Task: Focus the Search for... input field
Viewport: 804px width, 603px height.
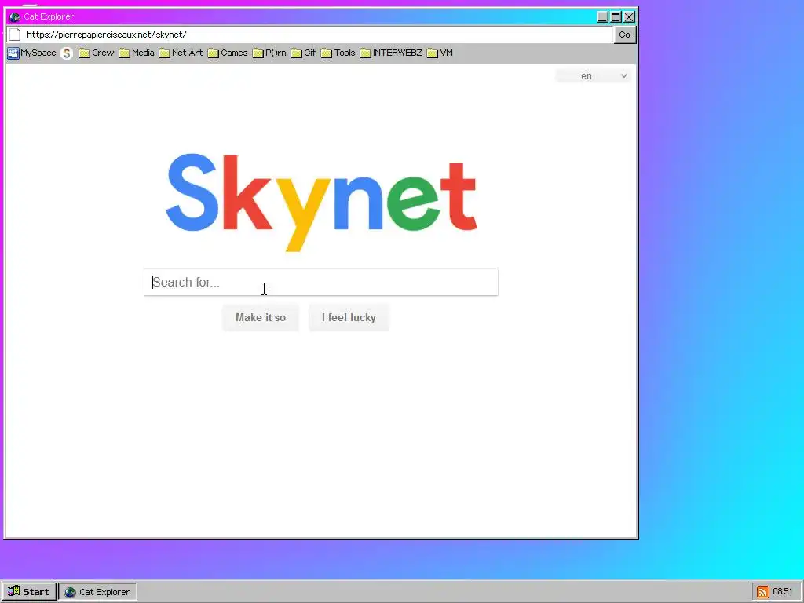Action: pyautogui.click(x=321, y=282)
